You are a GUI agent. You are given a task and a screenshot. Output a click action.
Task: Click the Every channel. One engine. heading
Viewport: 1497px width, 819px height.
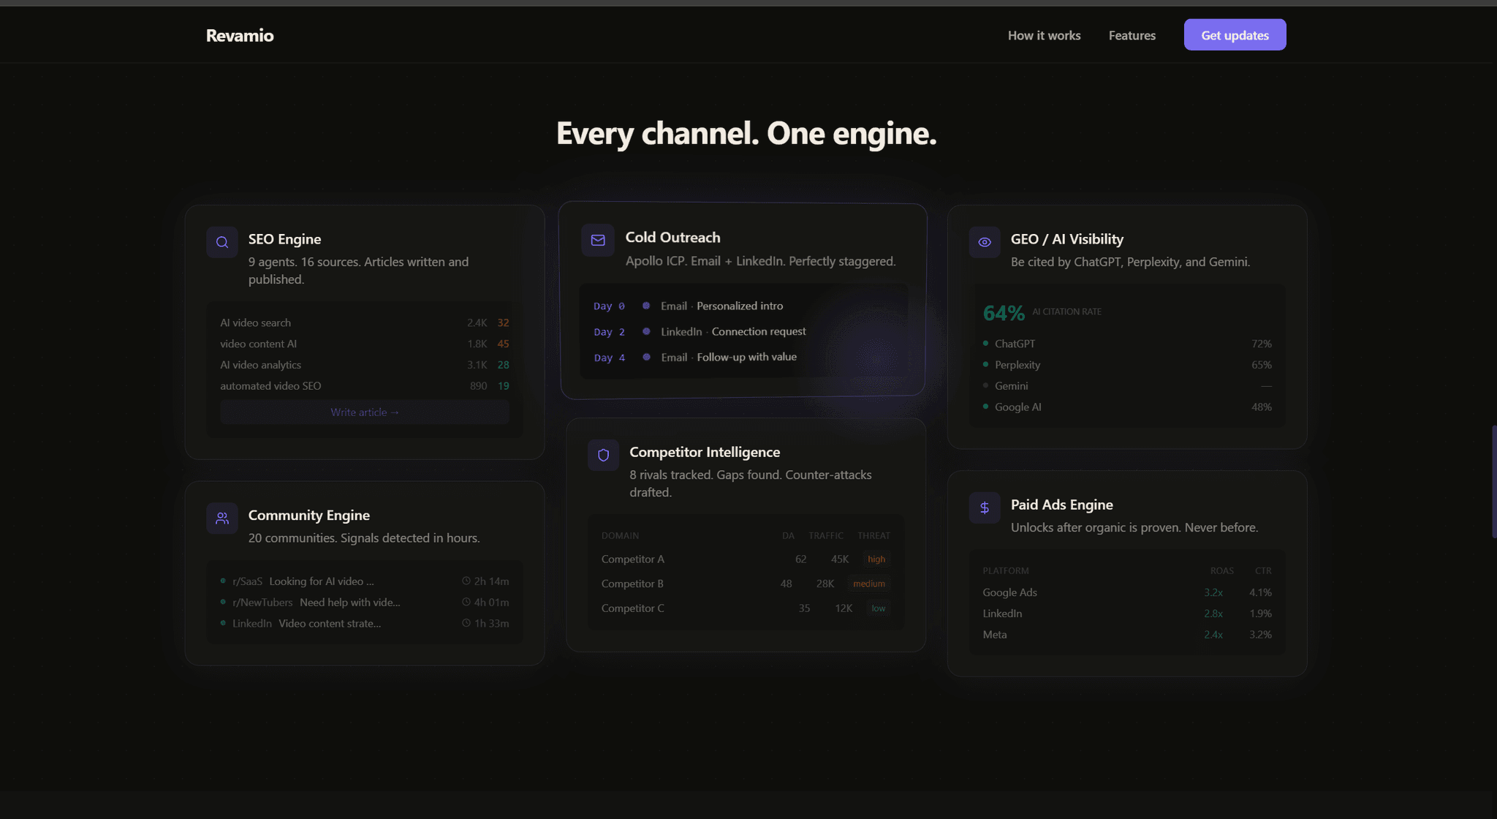pos(746,134)
